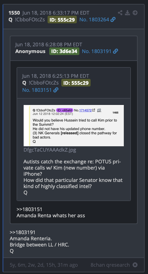This screenshot has height=274, width=148.
Task: Click chain link icon beside No. 1803264
Action: tap(113, 20)
